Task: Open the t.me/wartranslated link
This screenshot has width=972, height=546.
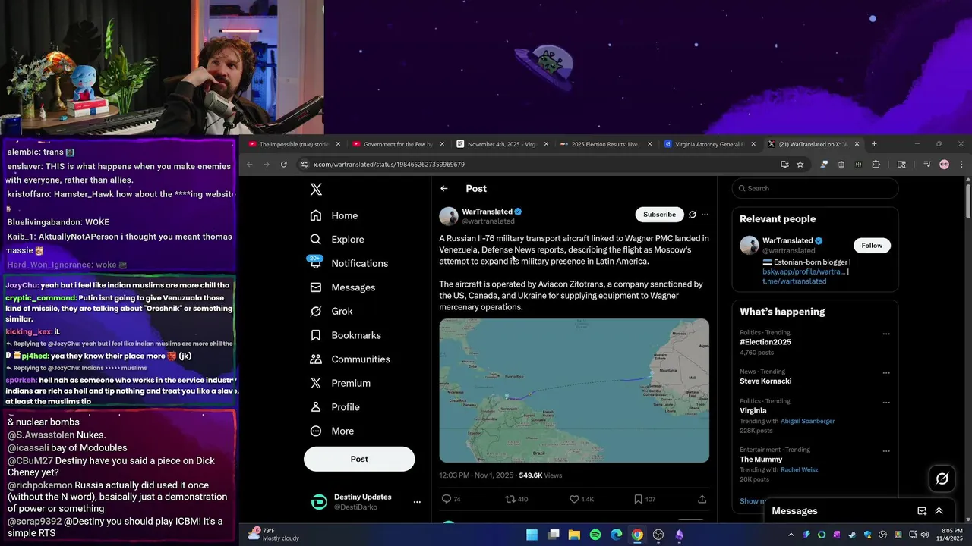Action: [x=794, y=281]
